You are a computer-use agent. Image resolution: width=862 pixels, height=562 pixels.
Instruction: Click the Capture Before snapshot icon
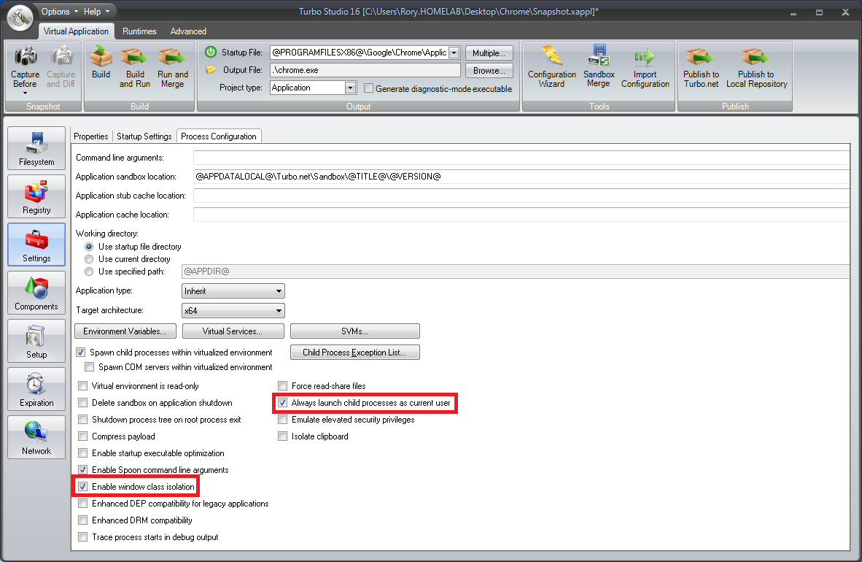pos(26,55)
